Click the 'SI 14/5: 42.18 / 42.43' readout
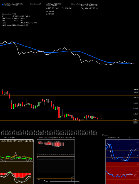Viewport: 139px width, 184px height. pyautogui.click(x=22, y=16)
